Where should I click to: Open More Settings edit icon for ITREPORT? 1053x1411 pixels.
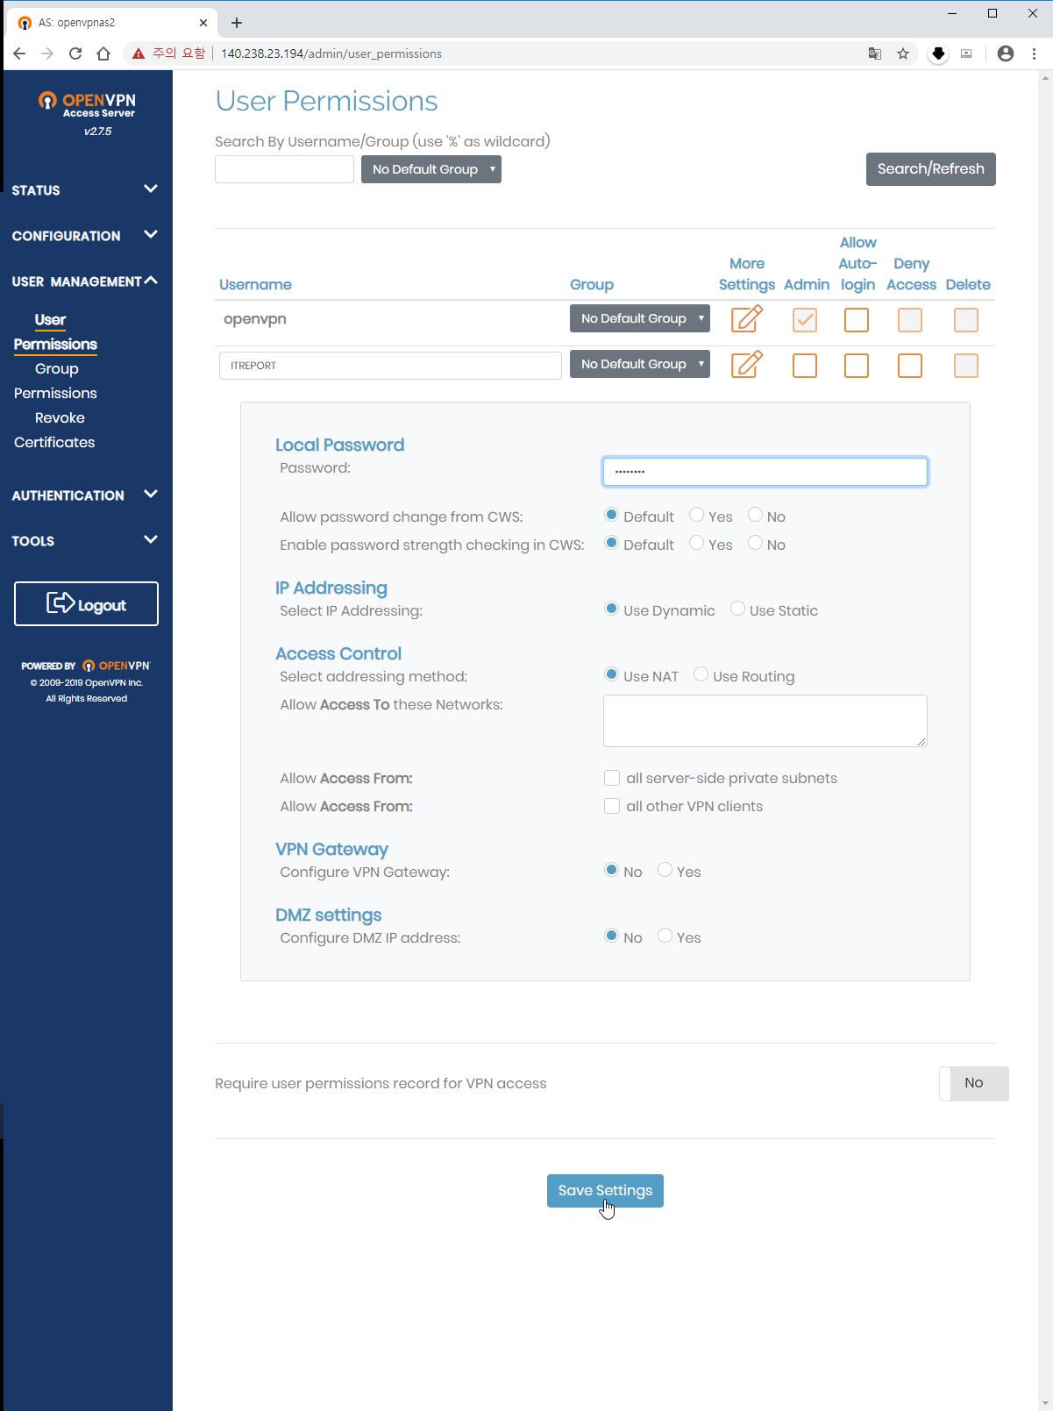coord(747,364)
